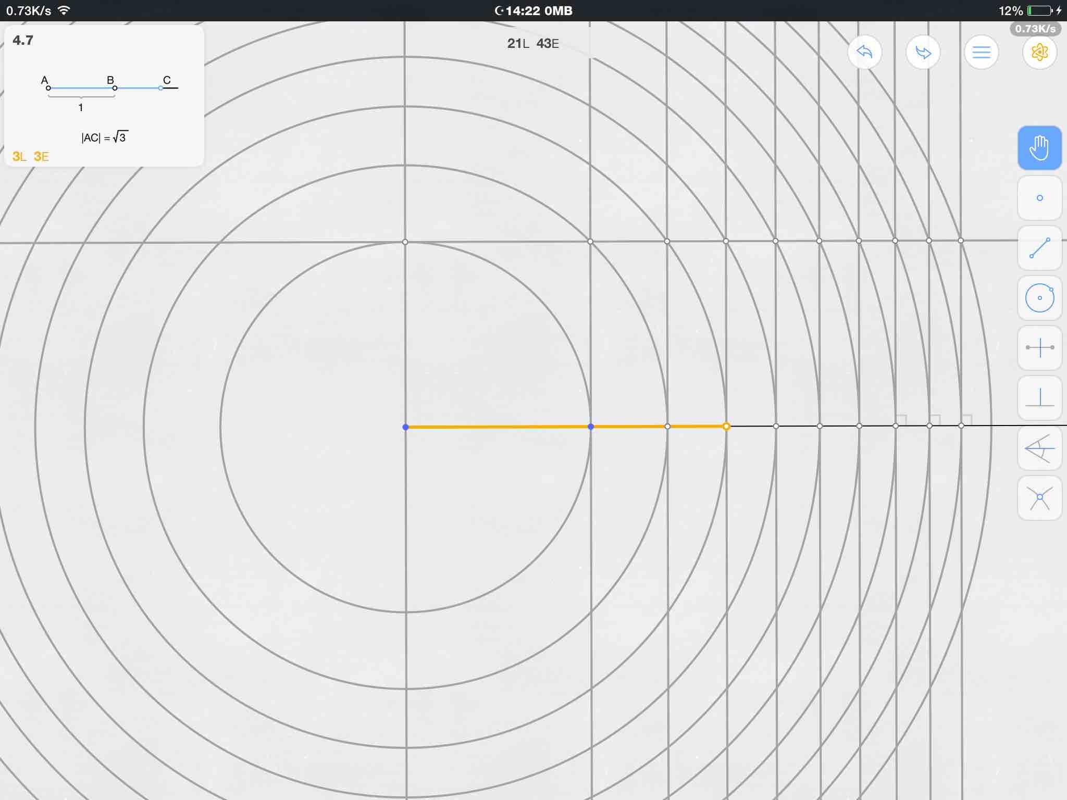The height and width of the screenshot is (800, 1067).
Task: Tap the 14:22 clock in status bar
Action: 523,10
